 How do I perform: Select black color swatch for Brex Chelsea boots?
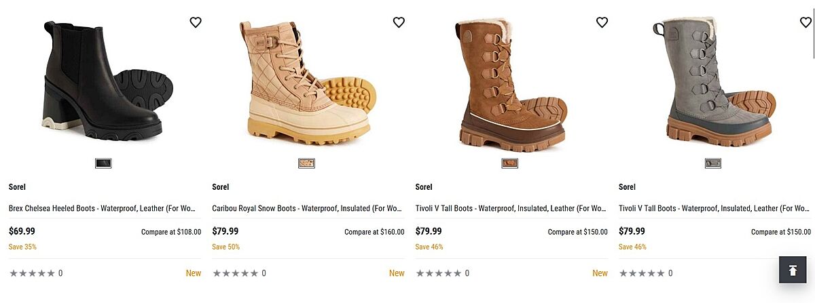click(x=103, y=163)
